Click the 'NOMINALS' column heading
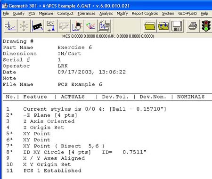The width and height of the screenshot is (212, 179). pos(191,97)
